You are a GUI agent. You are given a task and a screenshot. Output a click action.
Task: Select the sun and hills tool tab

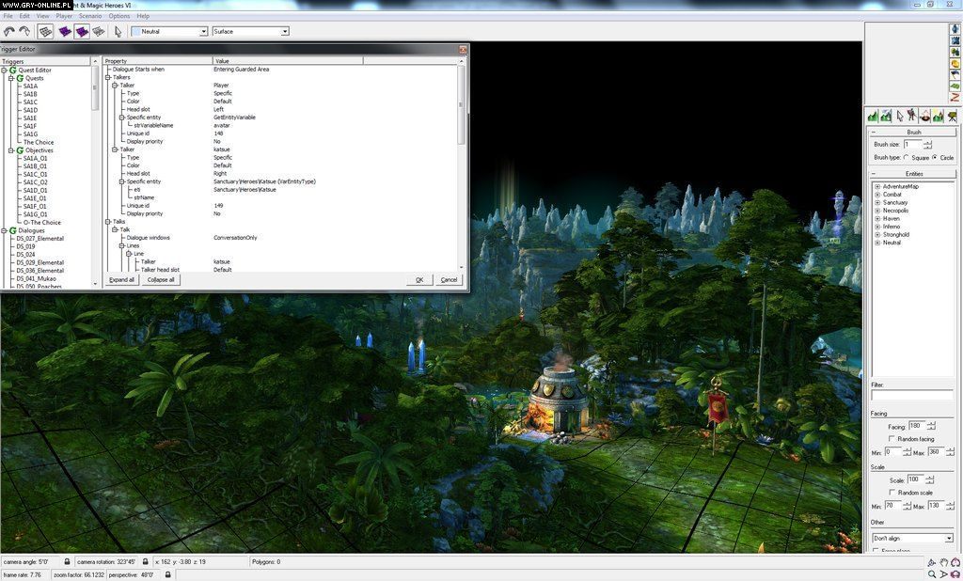coord(938,116)
